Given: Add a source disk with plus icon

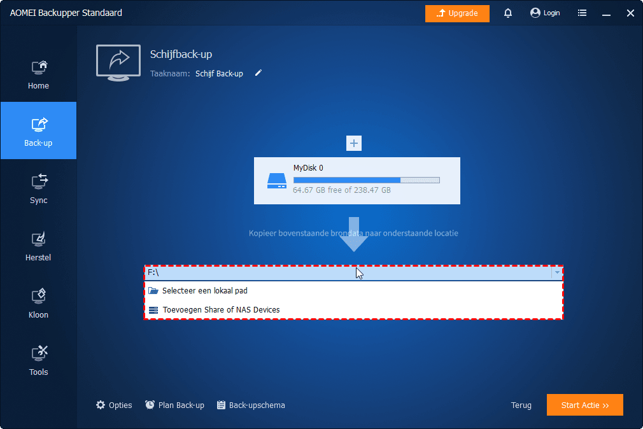Looking at the screenshot, I should click(x=354, y=143).
